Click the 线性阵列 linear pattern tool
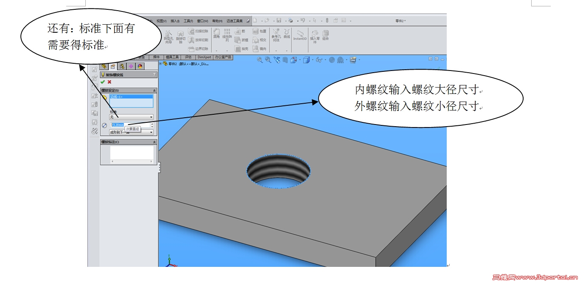The height and width of the screenshot is (283, 586). (227, 35)
